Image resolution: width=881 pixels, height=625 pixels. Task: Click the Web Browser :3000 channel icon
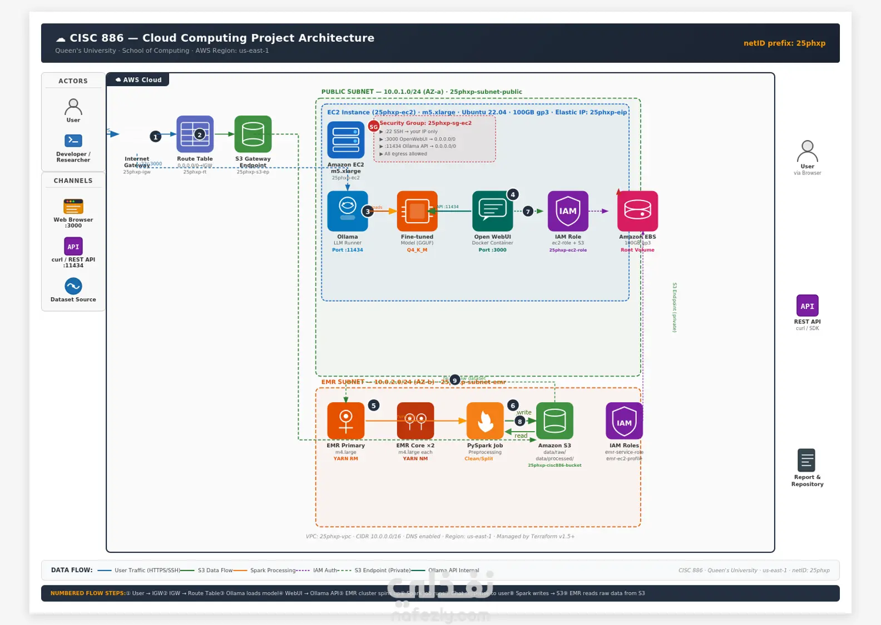point(73,206)
